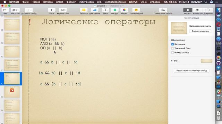Open the Совместная работа collaboration icon
Screen dimensions: 222x124
(163, 10)
